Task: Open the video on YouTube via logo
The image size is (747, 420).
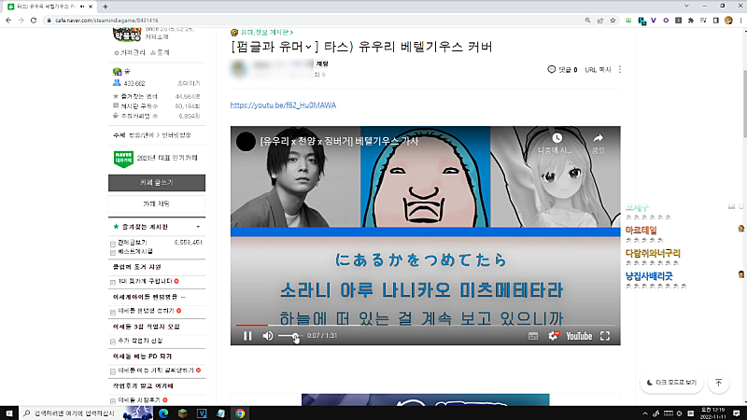Action: click(x=579, y=336)
